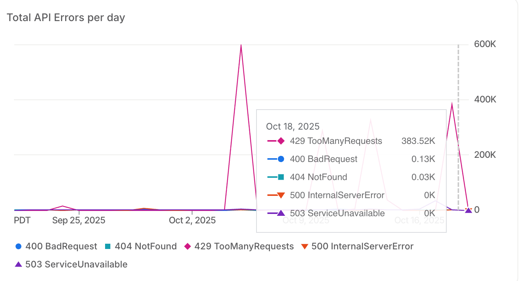Click the pink diamond marker inside the tooltip

(281, 141)
